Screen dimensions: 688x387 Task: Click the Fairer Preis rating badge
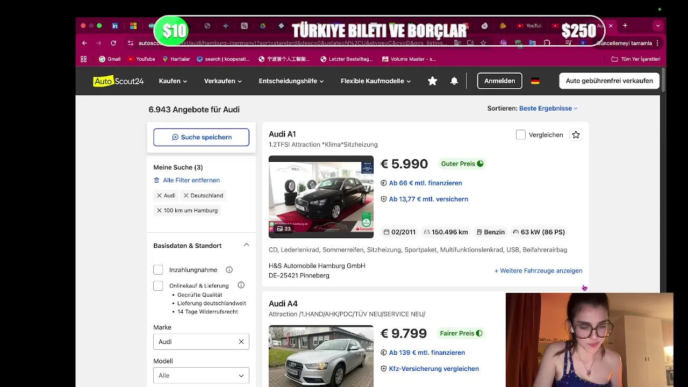(x=461, y=333)
